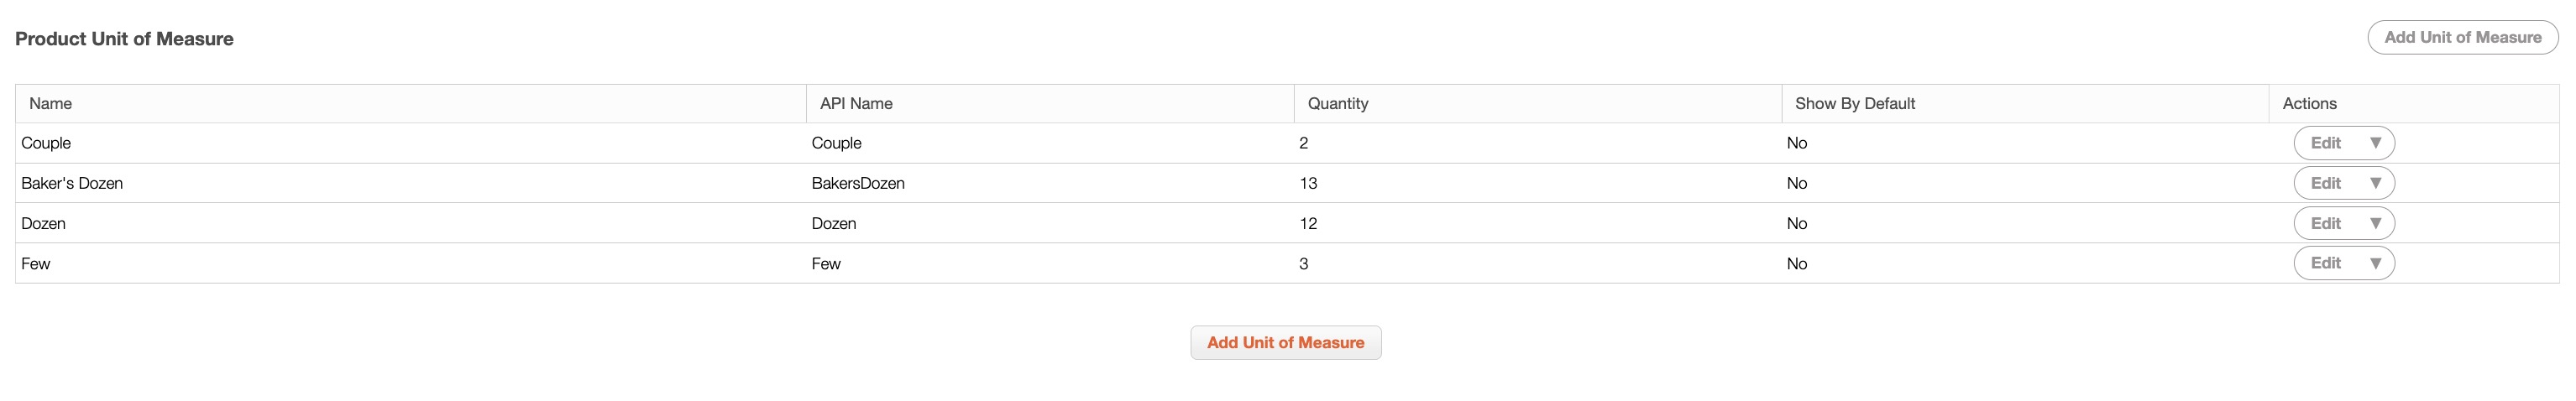
Task: Edit the Few unit of measure
Action: [x=2325, y=263]
